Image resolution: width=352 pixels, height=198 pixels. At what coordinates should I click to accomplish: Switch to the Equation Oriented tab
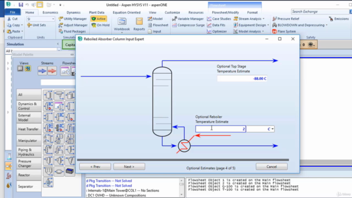click(x=127, y=12)
